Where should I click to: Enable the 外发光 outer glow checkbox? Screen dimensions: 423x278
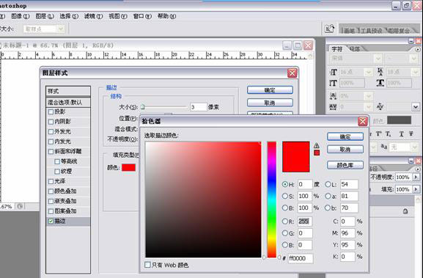(51, 132)
